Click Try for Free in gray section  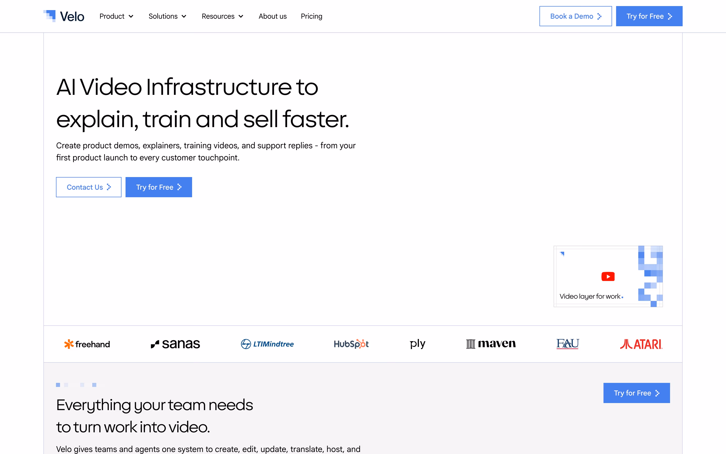(637, 393)
